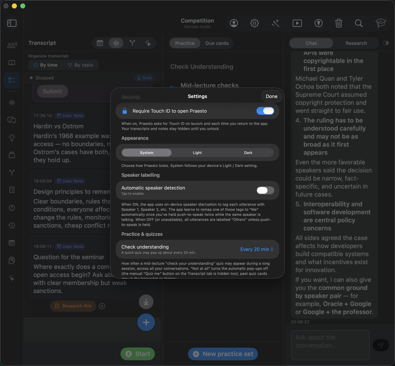Open the profile account icon in toolbar

tap(234, 23)
